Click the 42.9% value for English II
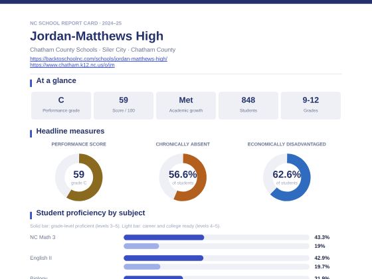Viewport: 372px width, 279px height. coord(322,258)
